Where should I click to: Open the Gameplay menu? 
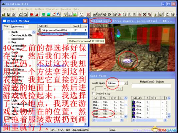[66, 9]
